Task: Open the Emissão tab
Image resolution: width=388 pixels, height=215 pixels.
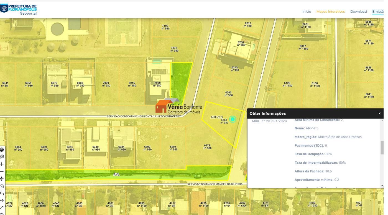Action: [x=378, y=12]
